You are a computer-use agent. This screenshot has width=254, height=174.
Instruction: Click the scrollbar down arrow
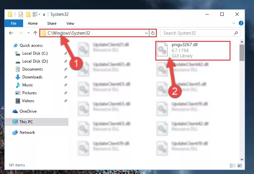pos(242,159)
